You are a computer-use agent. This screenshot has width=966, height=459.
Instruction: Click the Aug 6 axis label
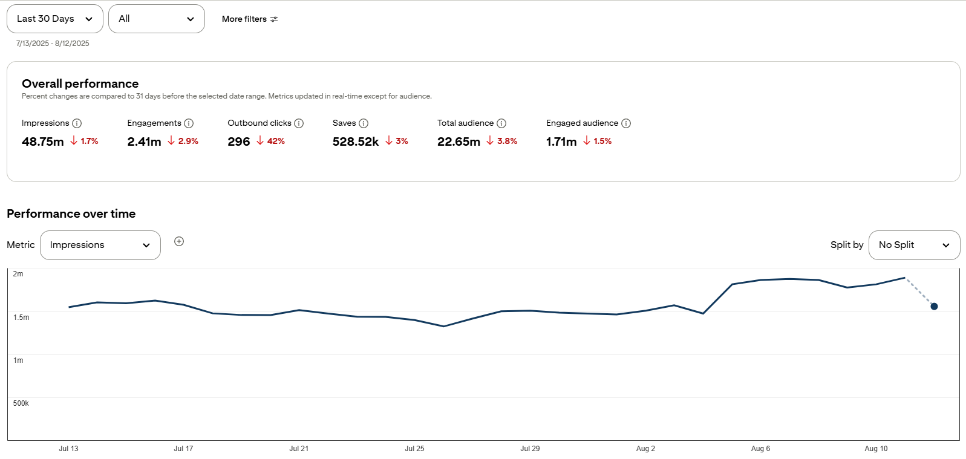760,449
